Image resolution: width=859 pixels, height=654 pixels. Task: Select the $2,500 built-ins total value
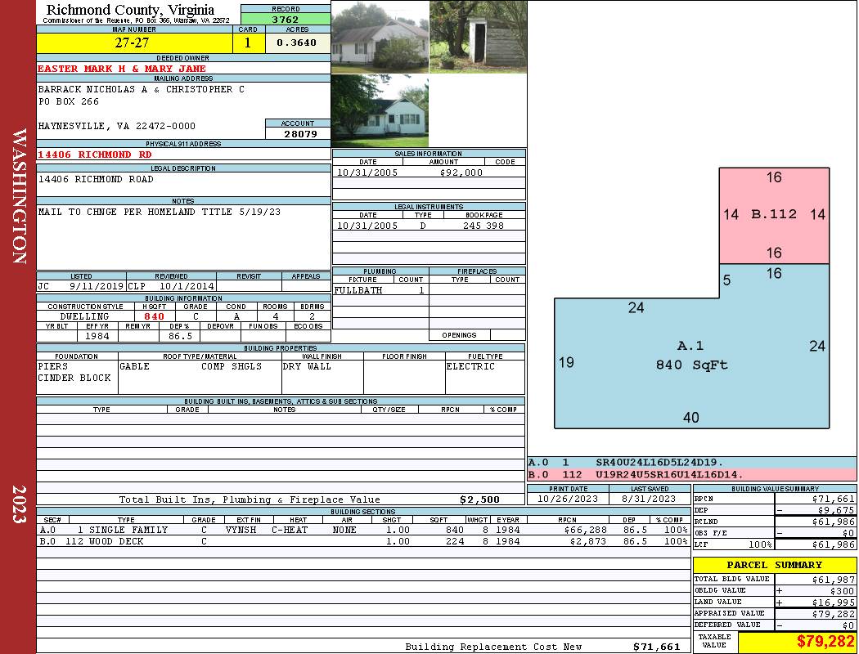[480, 499]
